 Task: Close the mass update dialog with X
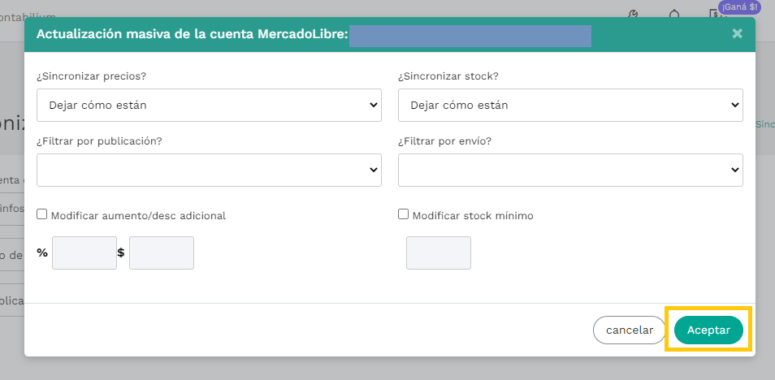(737, 33)
